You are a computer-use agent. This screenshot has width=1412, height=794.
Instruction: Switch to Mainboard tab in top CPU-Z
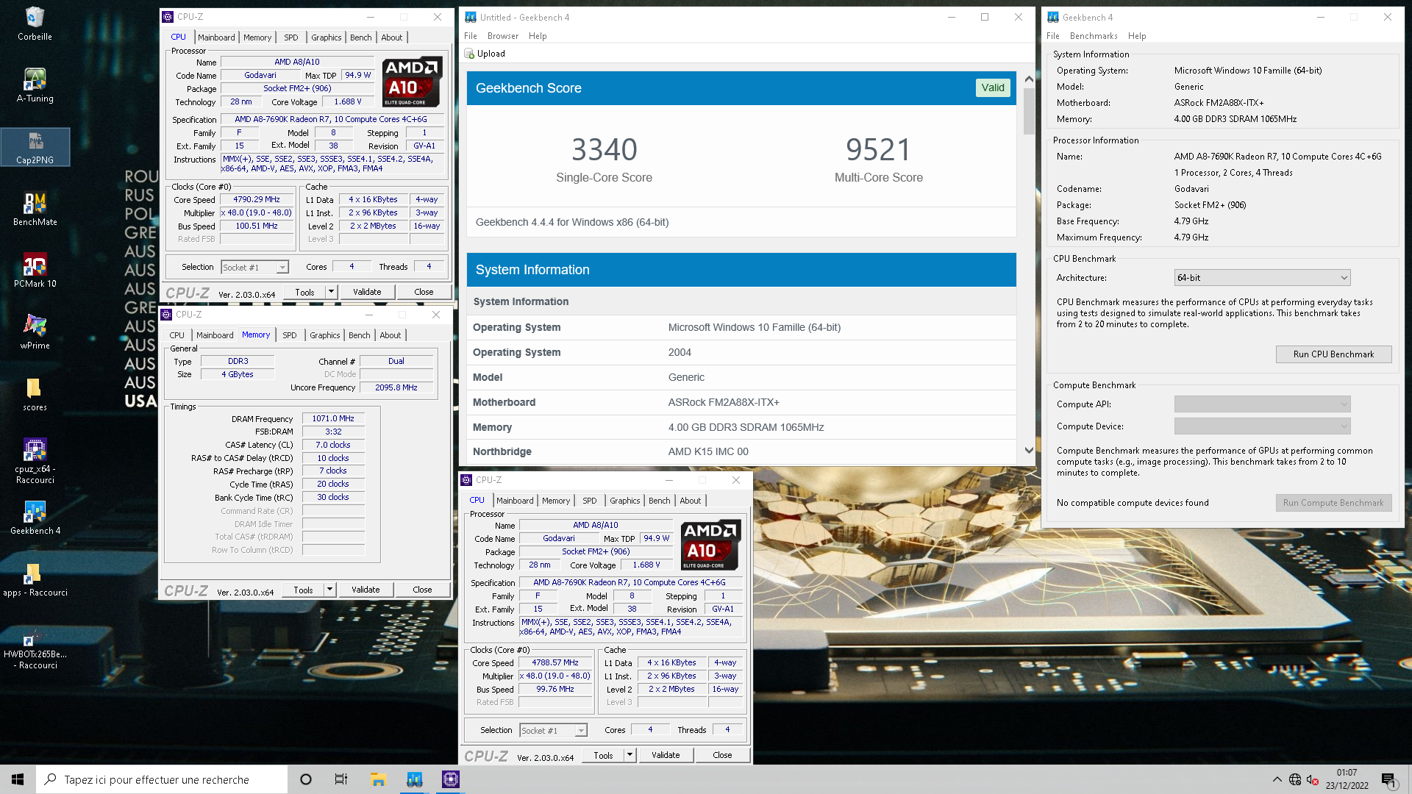[216, 37]
